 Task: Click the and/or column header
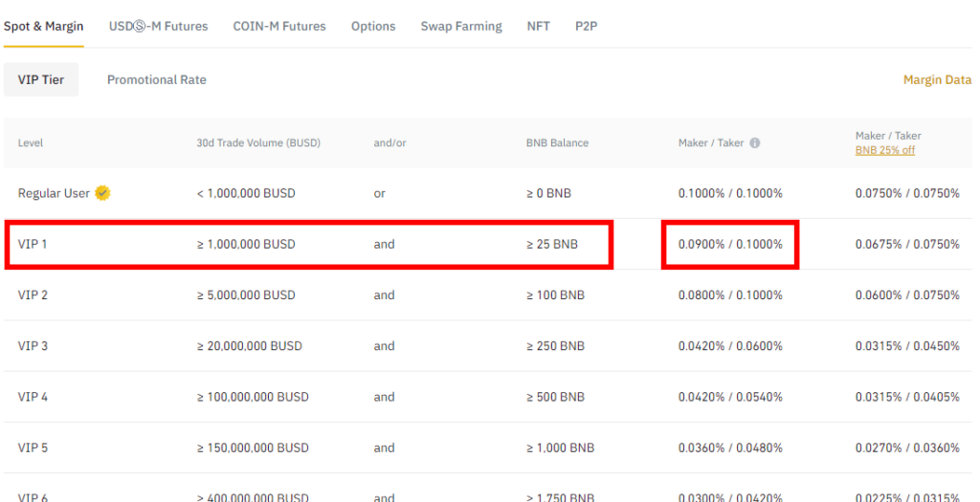click(x=390, y=143)
